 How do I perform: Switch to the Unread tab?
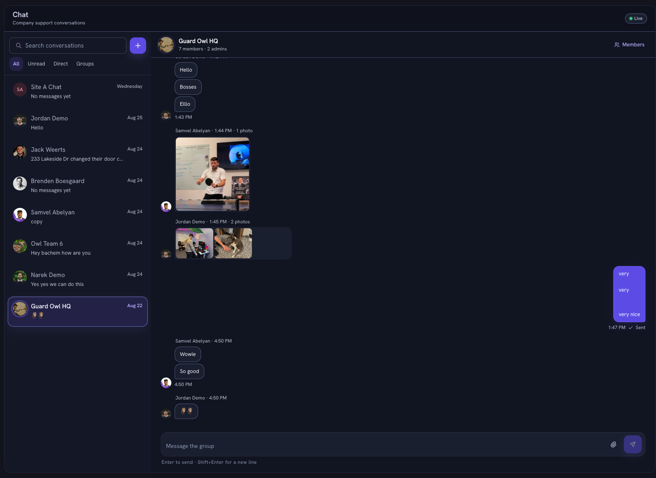click(37, 64)
